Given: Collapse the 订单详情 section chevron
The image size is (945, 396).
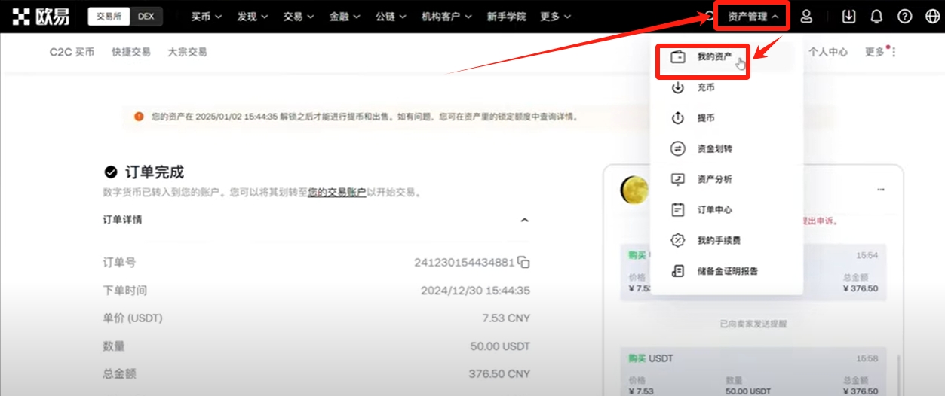Looking at the screenshot, I should click(525, 220).
